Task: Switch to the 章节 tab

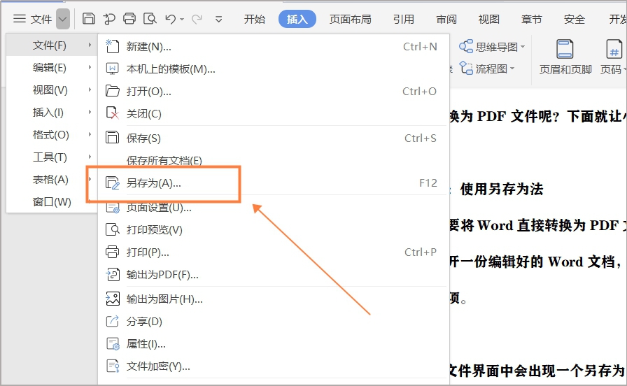Action: (532, 19)
